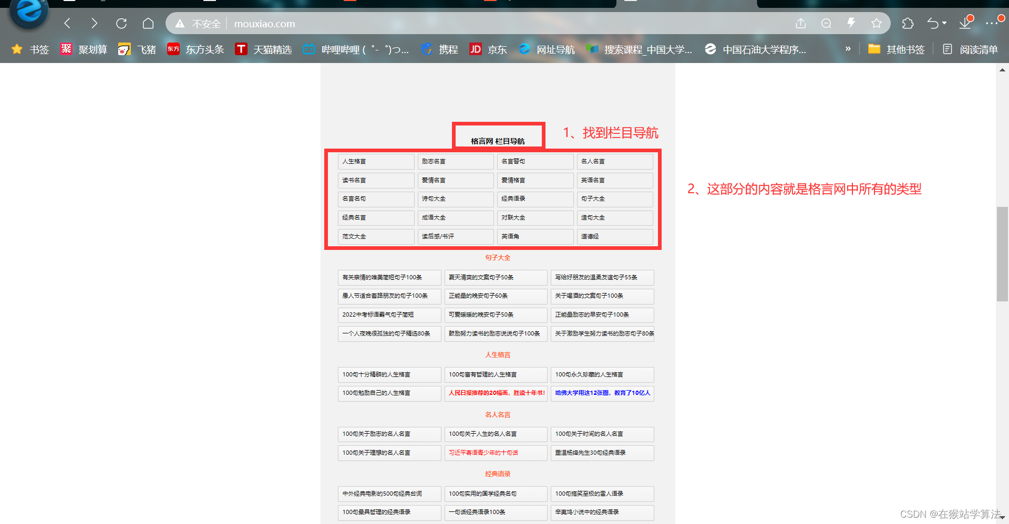Open the 飞猪 bookmark
Screen dimensions: 1009x524
[x=137, y=49]
